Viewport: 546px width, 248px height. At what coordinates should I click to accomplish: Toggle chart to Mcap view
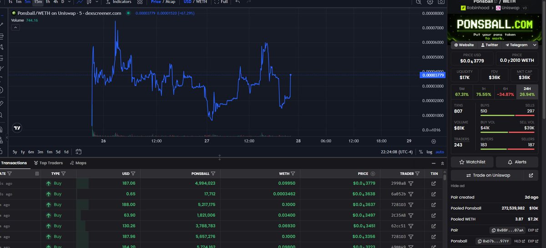(x=171, y=2)
